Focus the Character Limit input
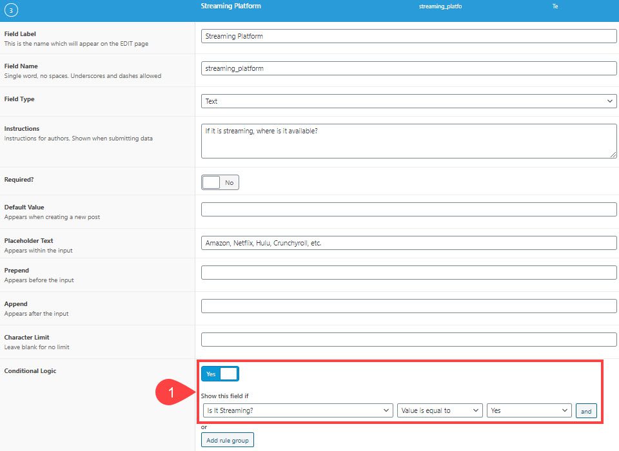 coord(408,339)
